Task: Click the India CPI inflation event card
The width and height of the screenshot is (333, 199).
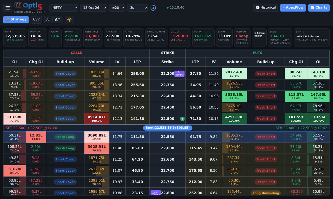Action: click(x=312, y=38)
